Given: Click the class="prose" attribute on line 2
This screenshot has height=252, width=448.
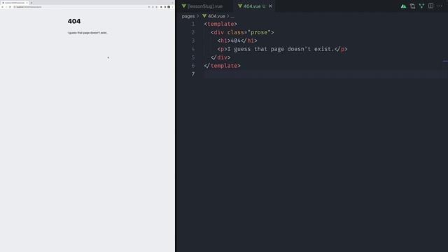Looking at the screenshot, I should coord(249,32).
